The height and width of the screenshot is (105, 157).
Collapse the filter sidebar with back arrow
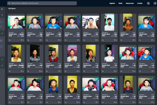point(2,9)
